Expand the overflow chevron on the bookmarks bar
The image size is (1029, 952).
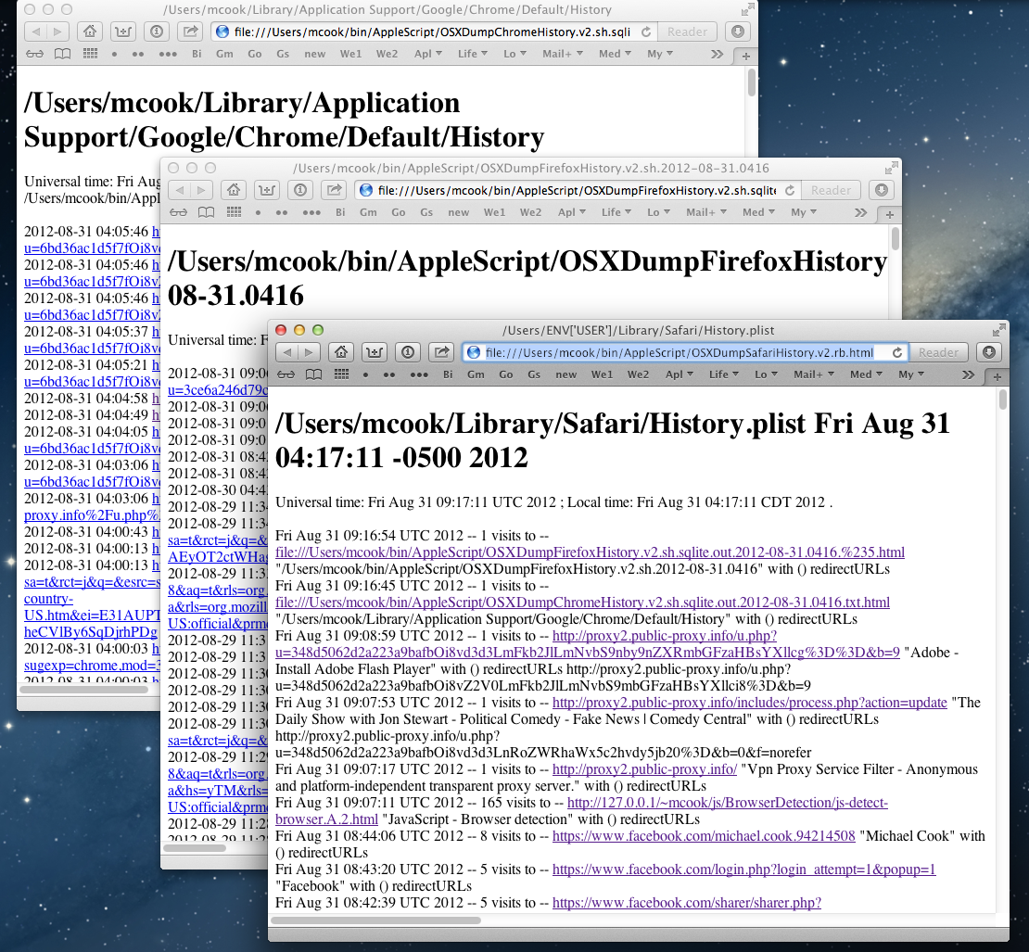968,374
